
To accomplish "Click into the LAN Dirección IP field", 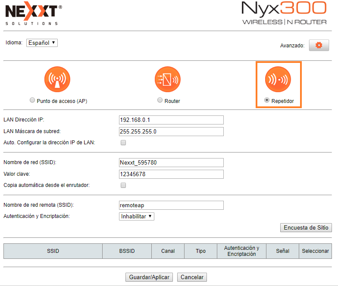I will pyautogui.click(x=172, y=120).
